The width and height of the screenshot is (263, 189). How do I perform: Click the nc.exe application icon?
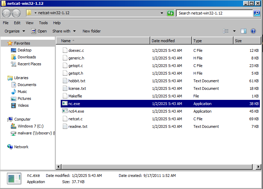[65, 104]
